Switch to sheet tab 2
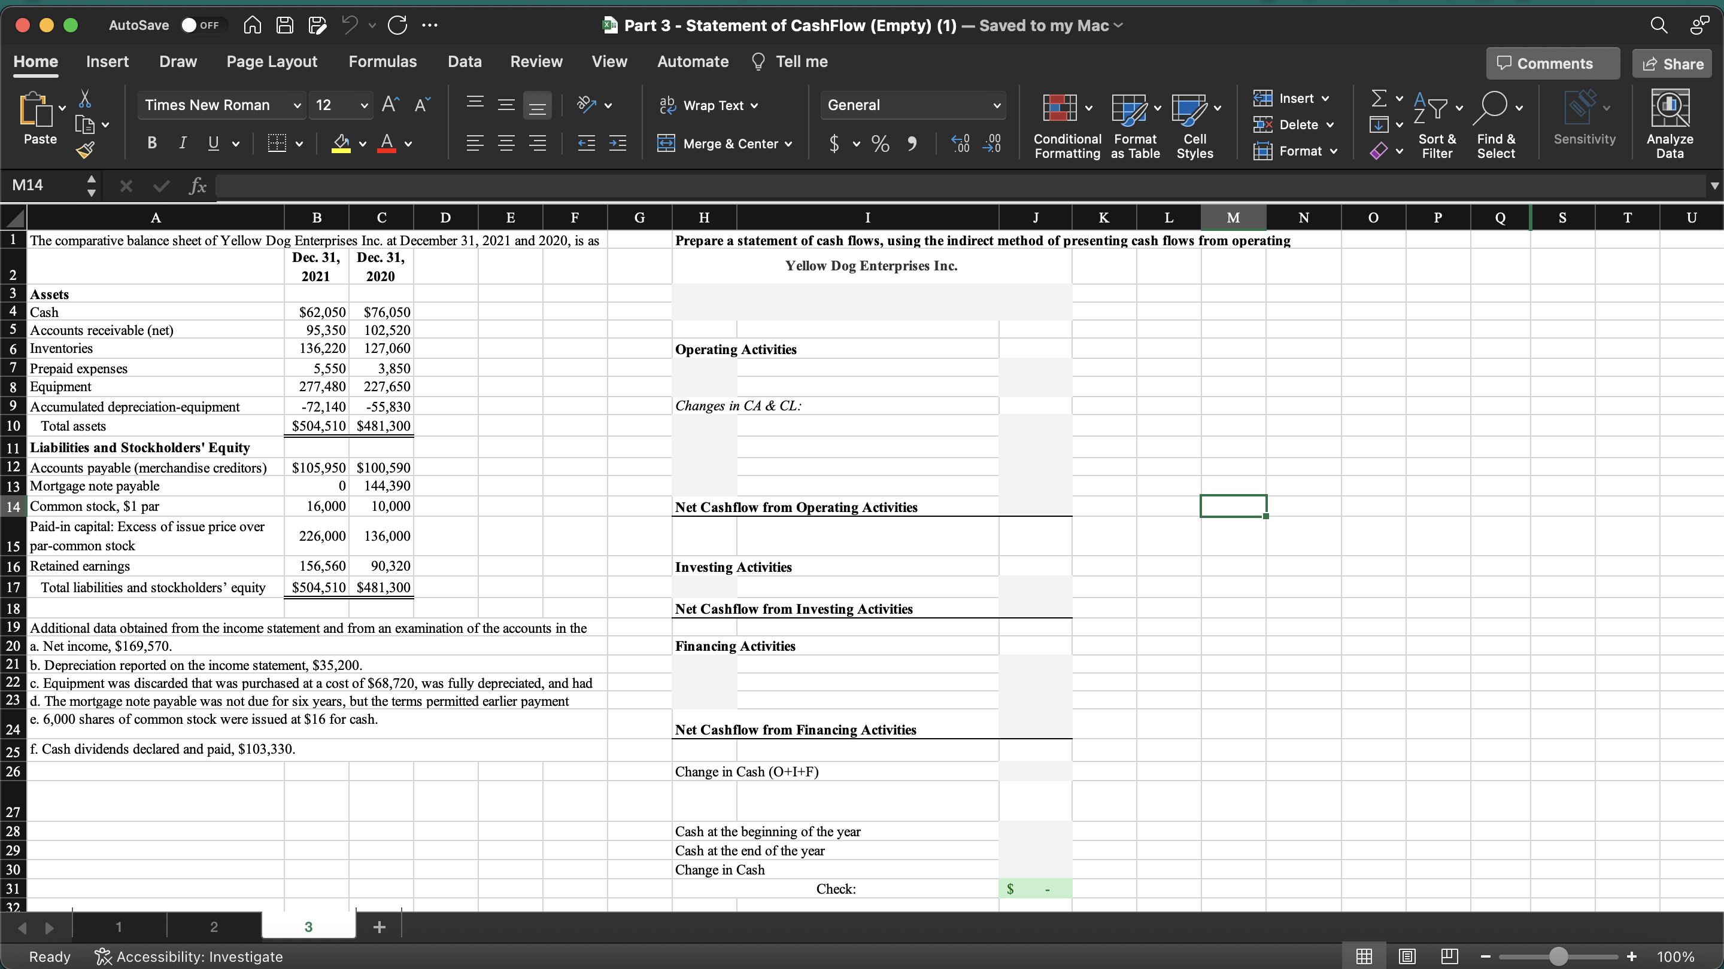Image resolution: width=1724 pixels, height=969 pixels. click(214, 927)
